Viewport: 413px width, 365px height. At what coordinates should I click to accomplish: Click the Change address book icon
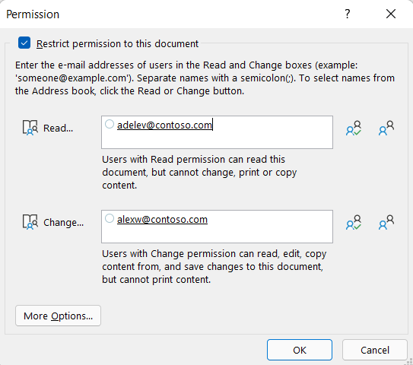[30, 222]
